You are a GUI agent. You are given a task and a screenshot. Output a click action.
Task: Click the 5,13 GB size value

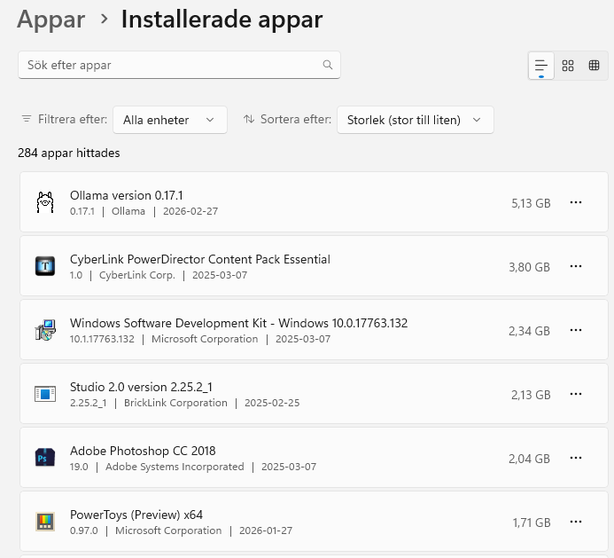pyautogui.click(x=531, y=203)
